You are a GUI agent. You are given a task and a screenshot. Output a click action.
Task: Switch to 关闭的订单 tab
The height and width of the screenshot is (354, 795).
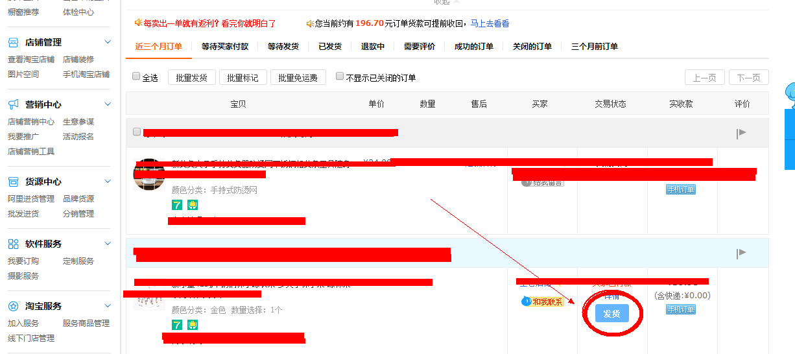click(532, 47)
